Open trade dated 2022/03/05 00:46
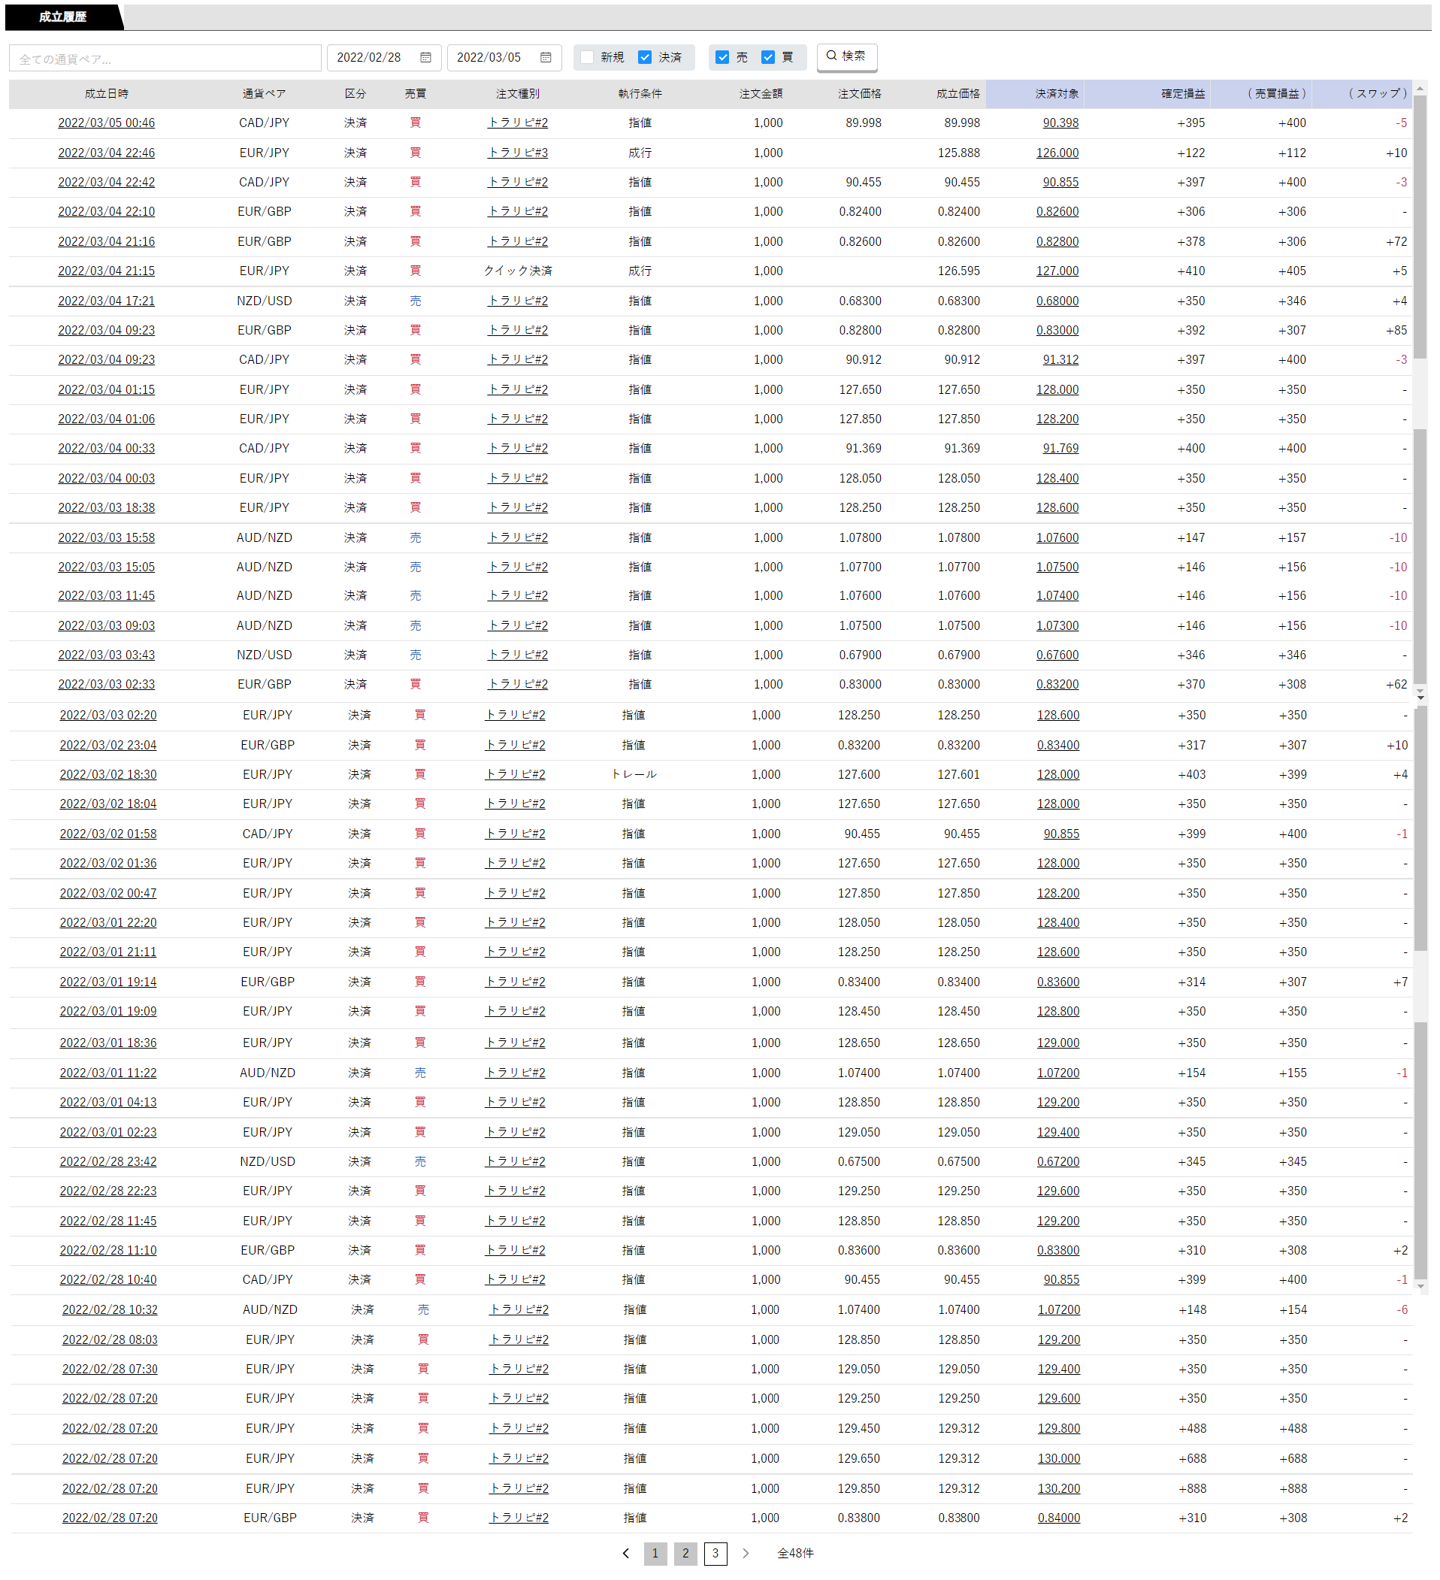1440x1580 pixels. [x=107, y=123]
